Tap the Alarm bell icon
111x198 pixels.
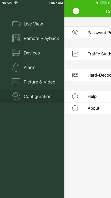point(16,67)
